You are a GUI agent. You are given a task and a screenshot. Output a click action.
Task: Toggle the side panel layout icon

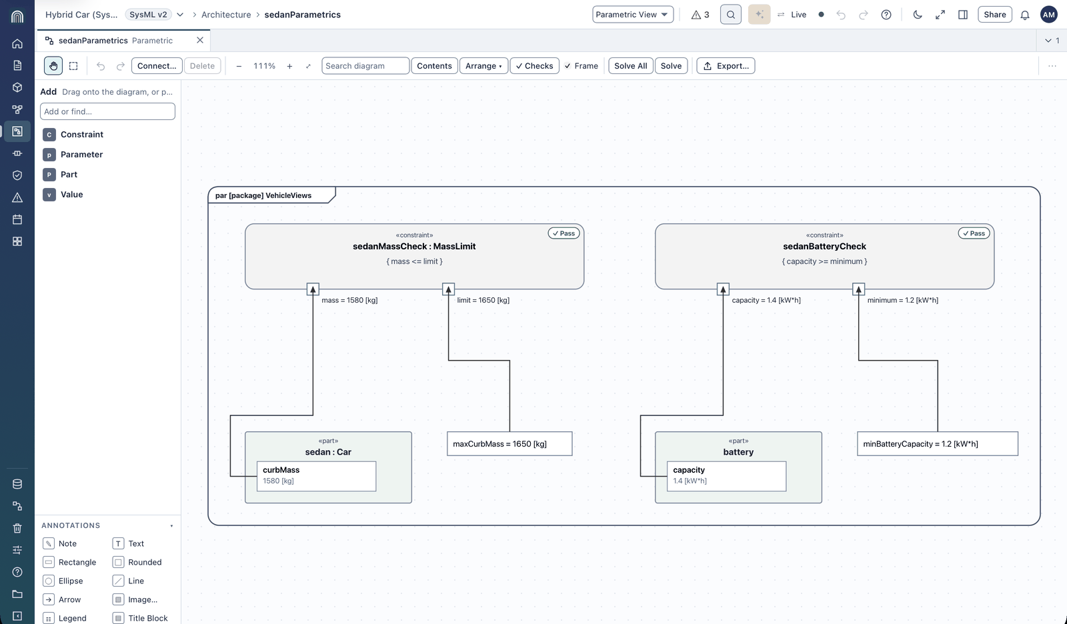coord(963,15)
